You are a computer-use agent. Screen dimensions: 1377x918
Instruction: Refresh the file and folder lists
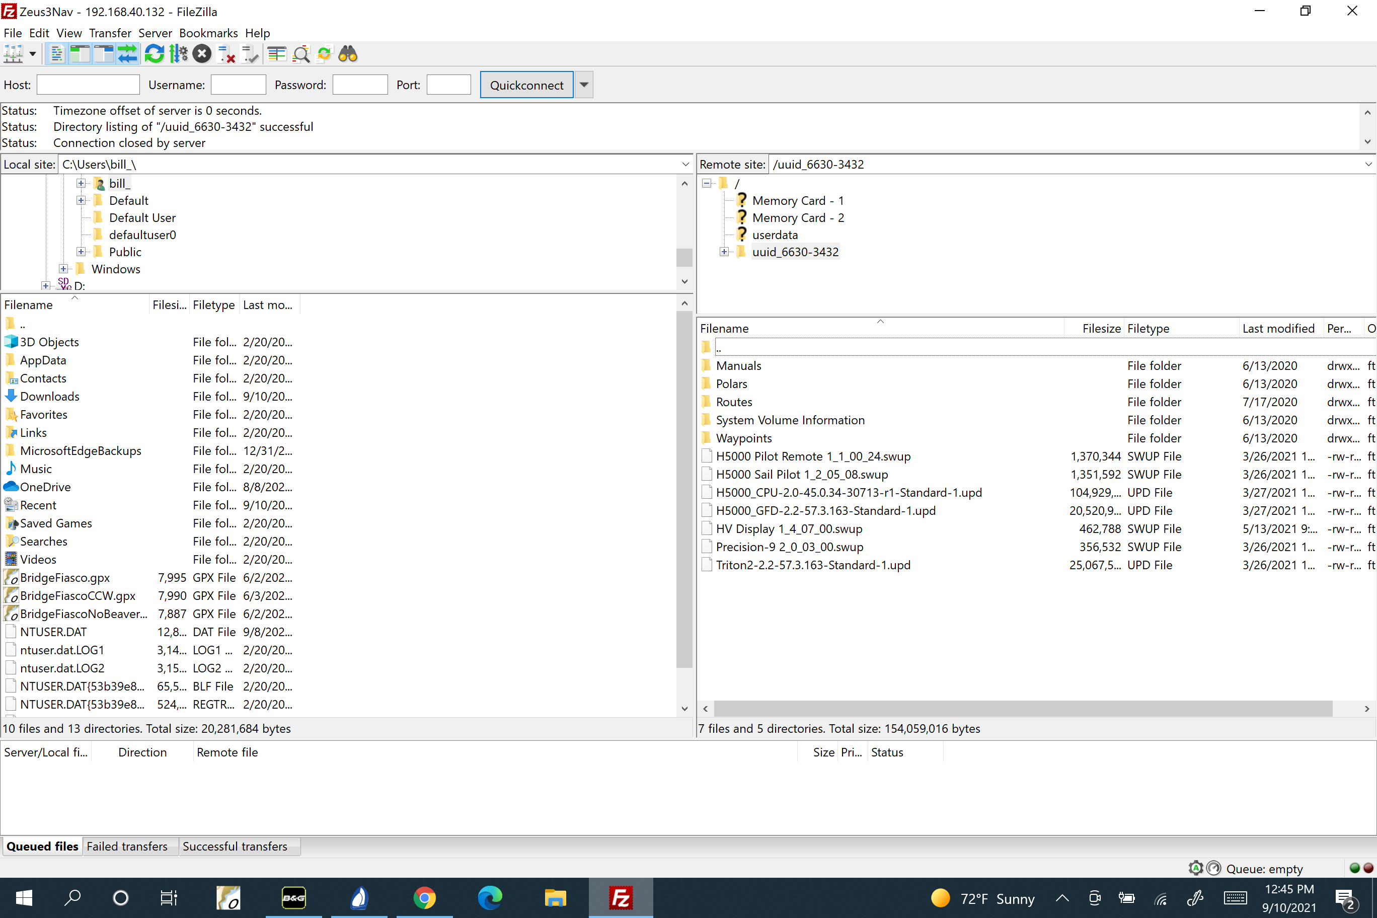154,54
